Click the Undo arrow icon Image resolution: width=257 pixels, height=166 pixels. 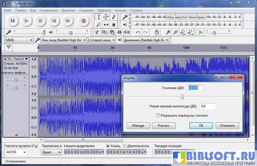tap(138, 32)
